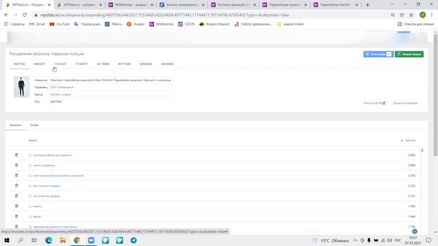Go back in browser history

[6, 15]
